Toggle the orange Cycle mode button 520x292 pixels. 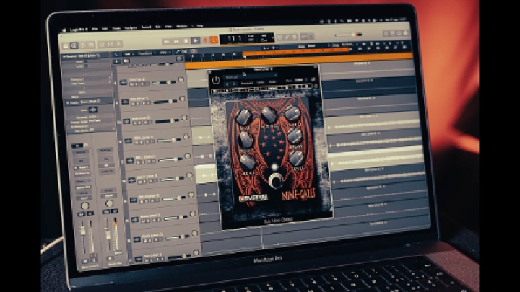click(x=214, y=40)
